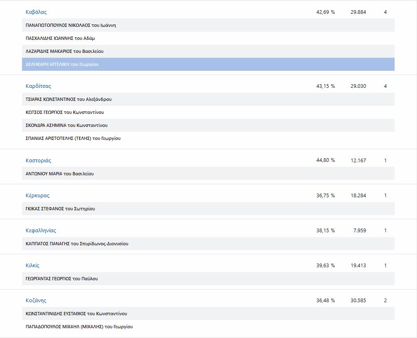The width and height of the screenshot is (417, 338).
Task: Click candidate ΚΩΤΣΟΣ ΓΕΩΡΓΙΟΣ row
Action: click(x=65, y=112)
